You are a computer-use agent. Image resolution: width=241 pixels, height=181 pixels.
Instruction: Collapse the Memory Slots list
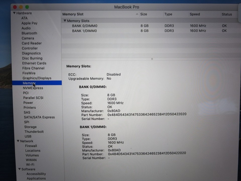click(65, 21)
